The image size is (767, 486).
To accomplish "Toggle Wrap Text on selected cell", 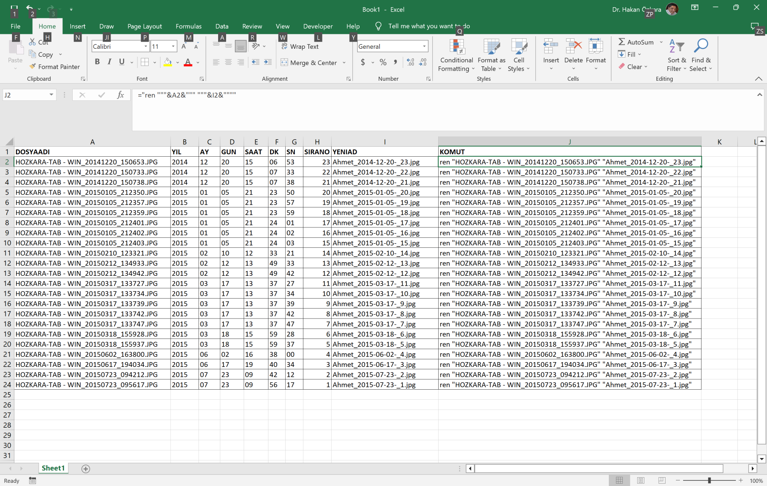I will (300, 46).
